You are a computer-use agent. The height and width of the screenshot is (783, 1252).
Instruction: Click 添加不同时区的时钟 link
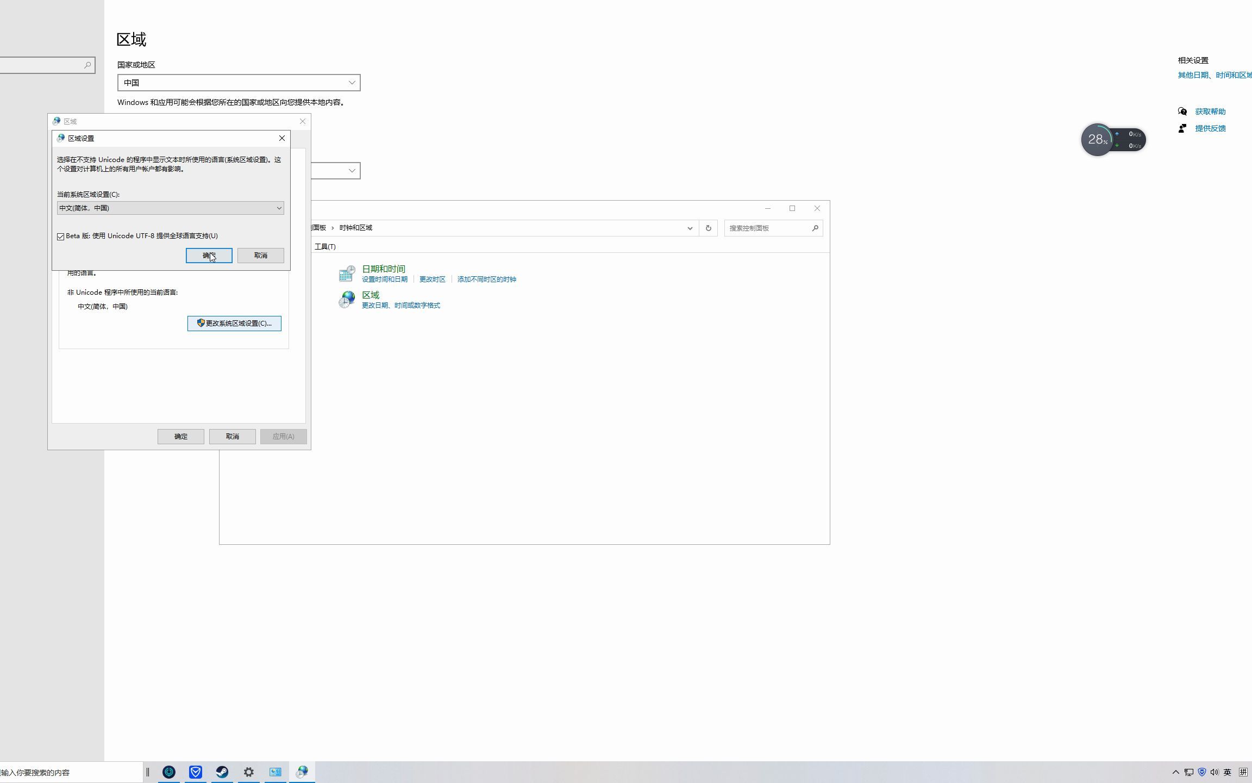tap(486, 279)
